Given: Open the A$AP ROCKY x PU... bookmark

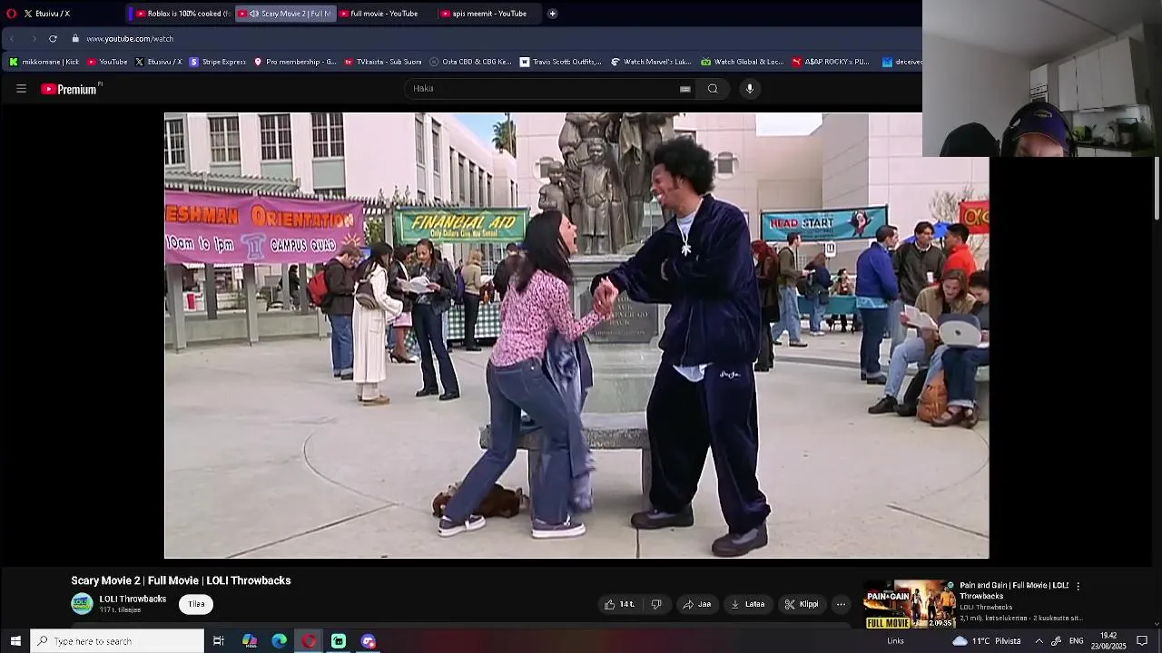Looking at the screenshot, I should point(831,62).
